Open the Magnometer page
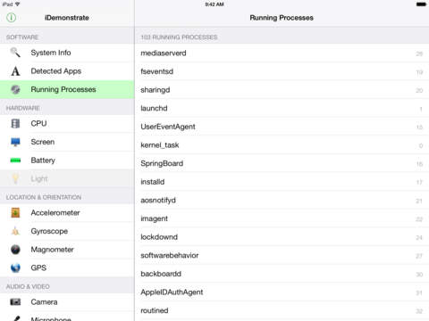 [x=67, y=250]
